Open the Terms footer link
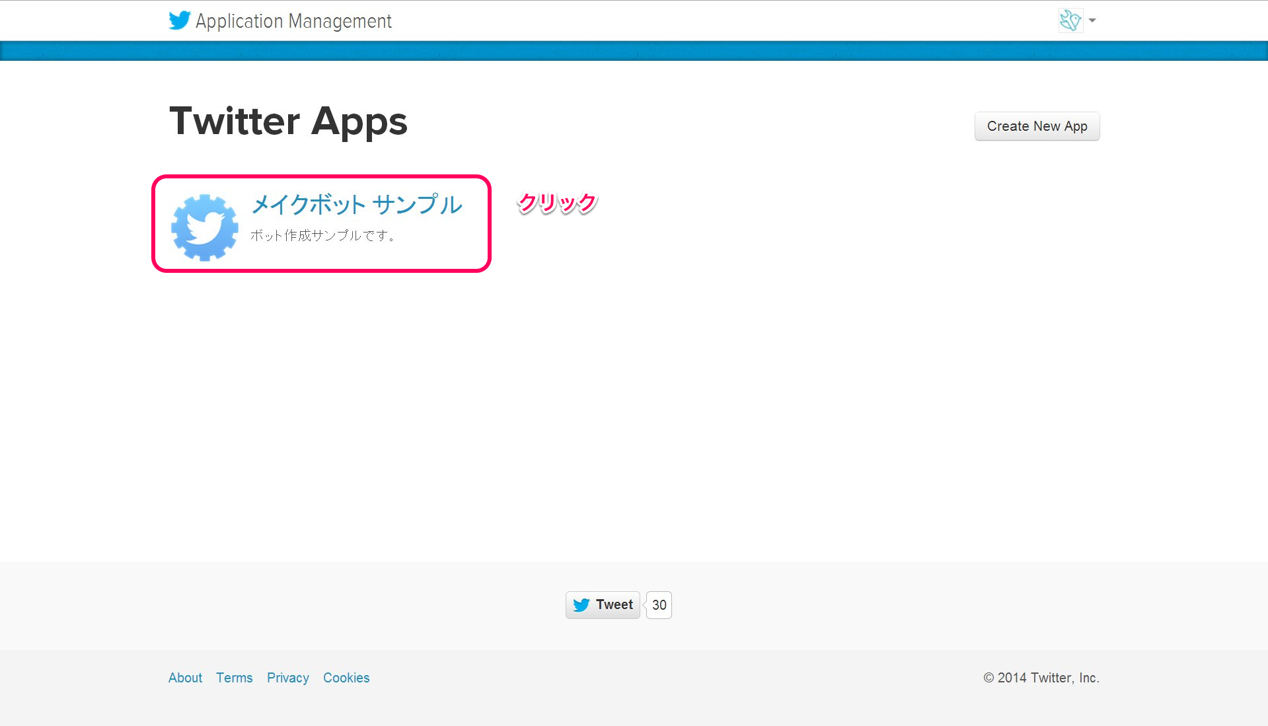 coord(235,678)
